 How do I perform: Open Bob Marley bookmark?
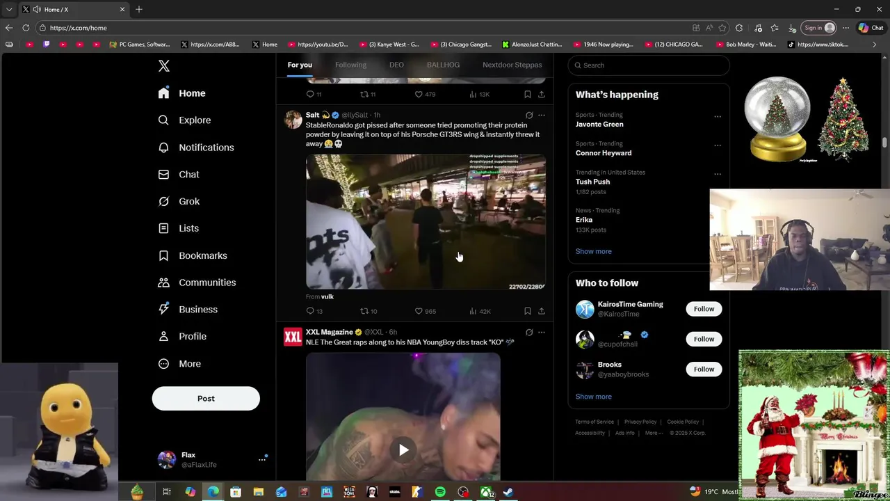pyautogui.click(x=745, y=45)
